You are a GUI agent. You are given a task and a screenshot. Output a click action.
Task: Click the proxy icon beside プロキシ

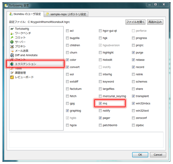pyautogui.click(x=12, y=46)
